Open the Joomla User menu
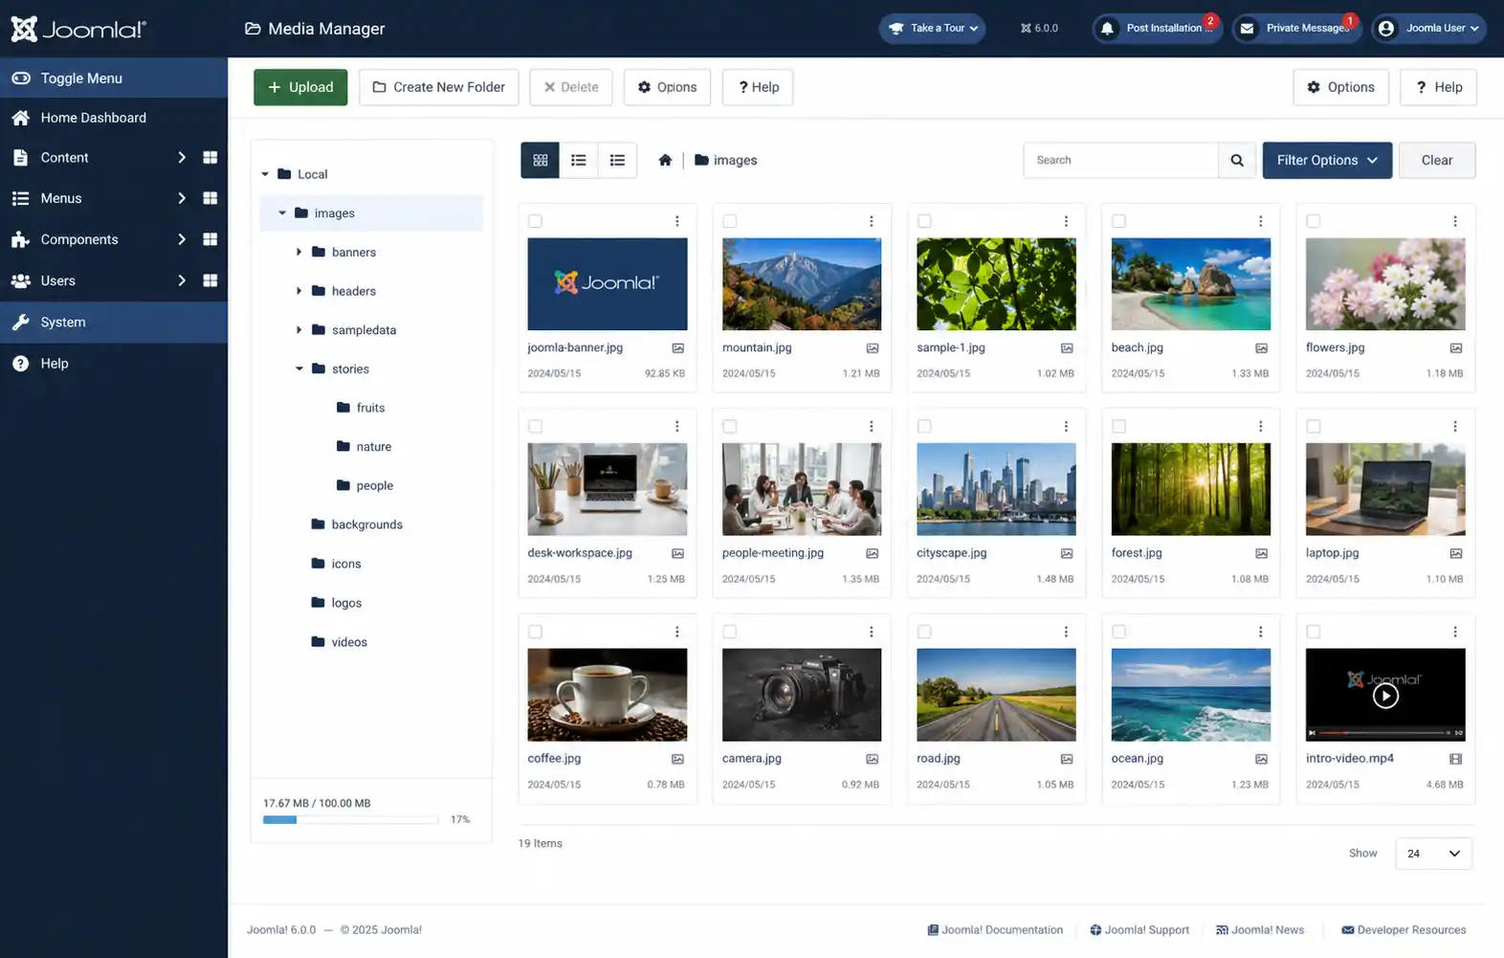The width and height of the screenshot is (1504, 958). tap(1428, 29)
